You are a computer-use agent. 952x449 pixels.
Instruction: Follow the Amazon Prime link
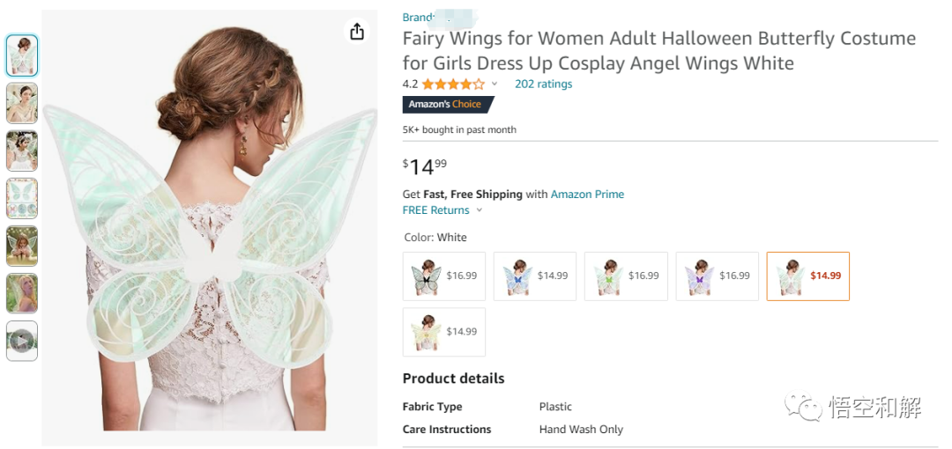pos(587,195)
